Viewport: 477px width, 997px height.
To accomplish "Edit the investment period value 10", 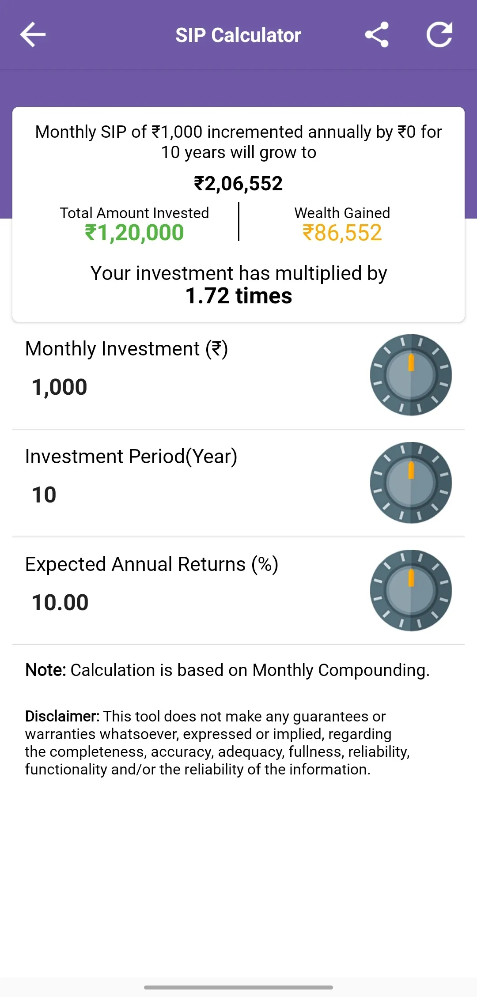I will tap(44, 495).
